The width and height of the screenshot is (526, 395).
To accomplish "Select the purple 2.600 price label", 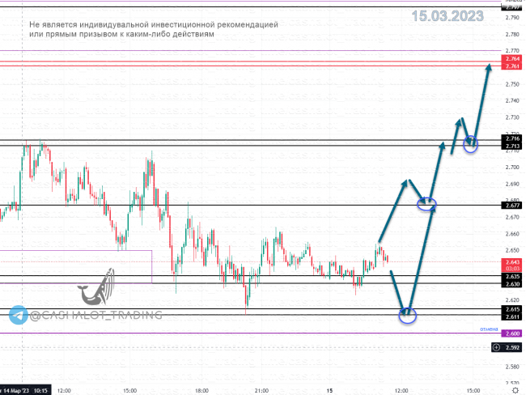I will (512, 333).
